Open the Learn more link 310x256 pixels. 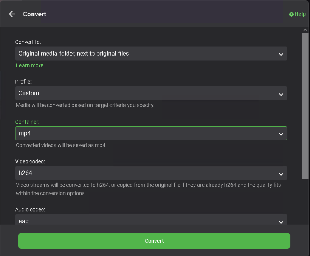29,65
